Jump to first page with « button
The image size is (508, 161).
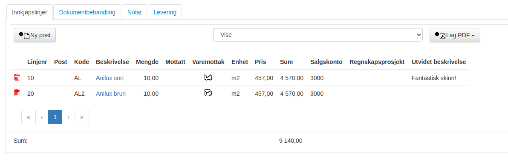[29, 117]
